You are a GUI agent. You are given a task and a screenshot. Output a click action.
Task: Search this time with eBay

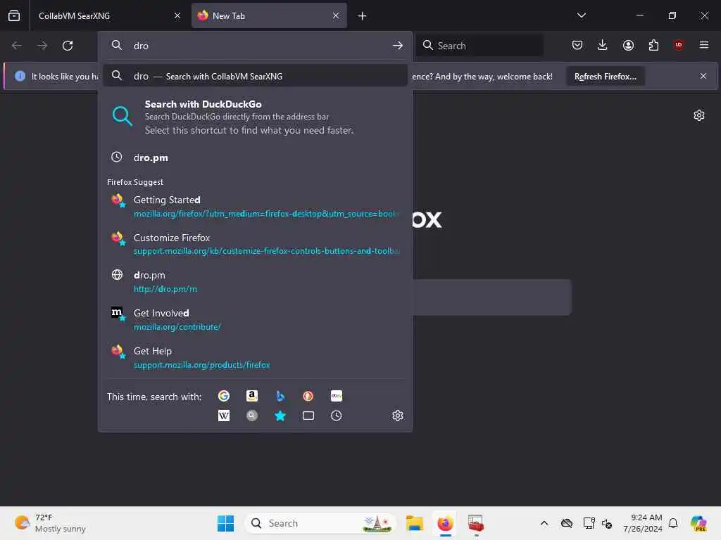coord(336,396)
